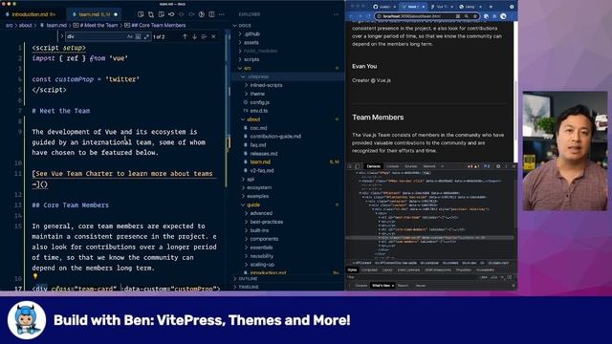This screenshot has width=612, height=344.
Task: Collapse the .vitepress folder
Action: pyautogui.click(x=258, y=76)
